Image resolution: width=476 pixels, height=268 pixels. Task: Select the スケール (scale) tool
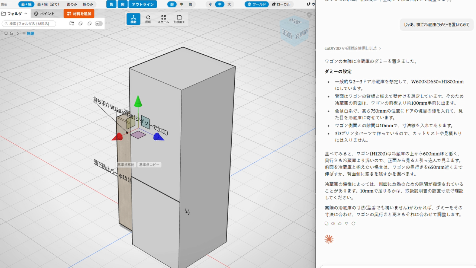[163, 19]
